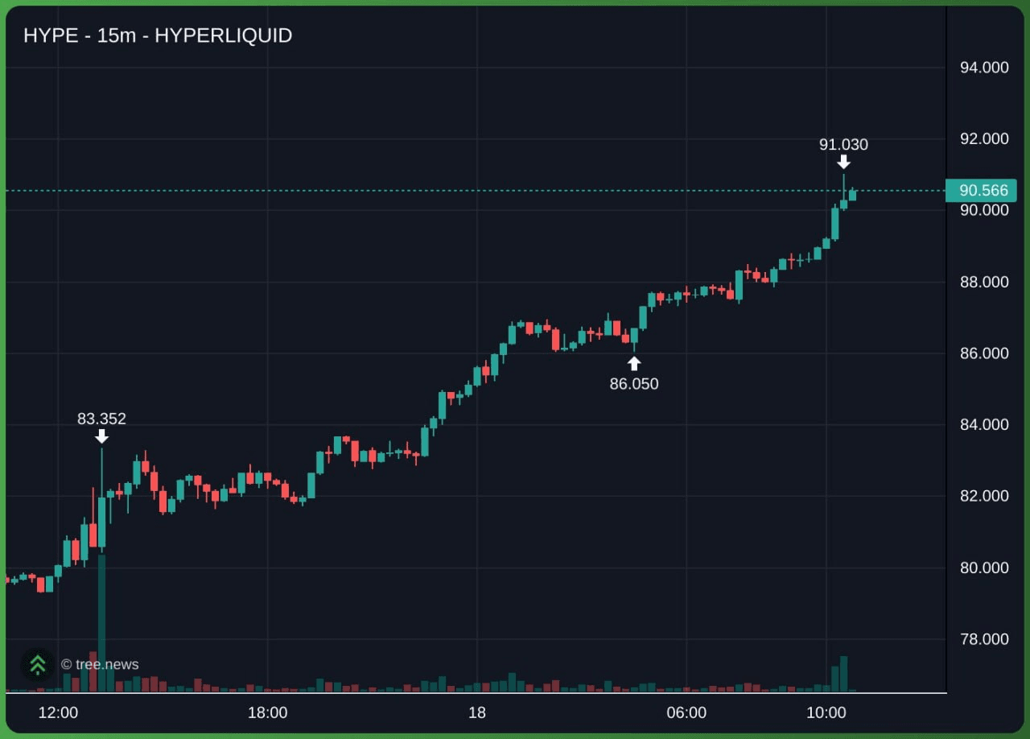Click the 10:00 time axis label

point(826,712)
